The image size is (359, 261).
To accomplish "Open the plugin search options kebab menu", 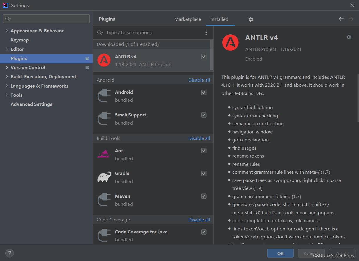I will click(x=206, y=33).
